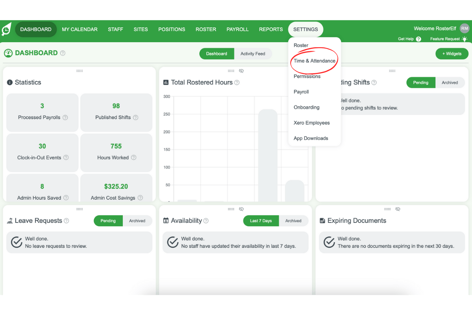Viewport: 472px width, 315px height.
Task: Show Archived leave requests
Action: (137, 220)
